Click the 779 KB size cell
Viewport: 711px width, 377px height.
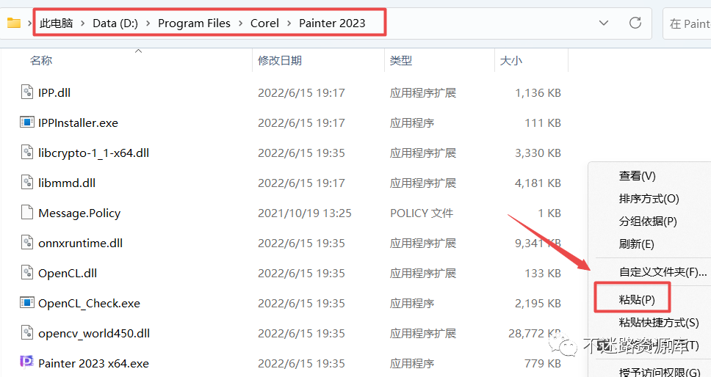pyautogui.click(x=542, y=363)
